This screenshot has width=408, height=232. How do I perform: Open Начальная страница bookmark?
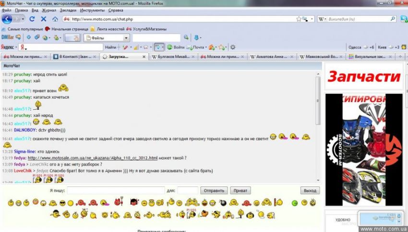coord(67,29)
